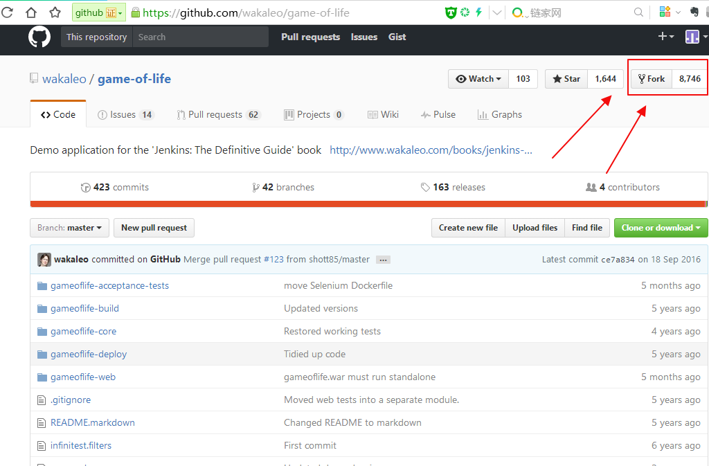
Task: Click Pull requests in top navigation
Action: tap(311, 37)
